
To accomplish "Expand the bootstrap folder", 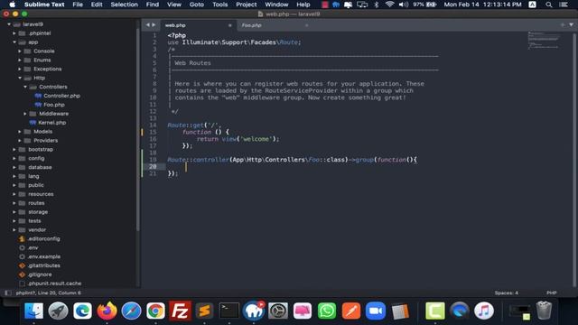I will [14, 149].
